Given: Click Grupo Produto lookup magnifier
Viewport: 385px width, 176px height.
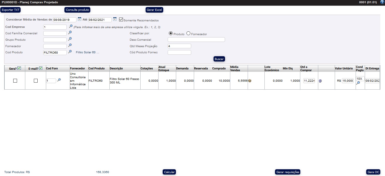Looking at the screenshot, I should pyautogui.click(x=70, y=39).
